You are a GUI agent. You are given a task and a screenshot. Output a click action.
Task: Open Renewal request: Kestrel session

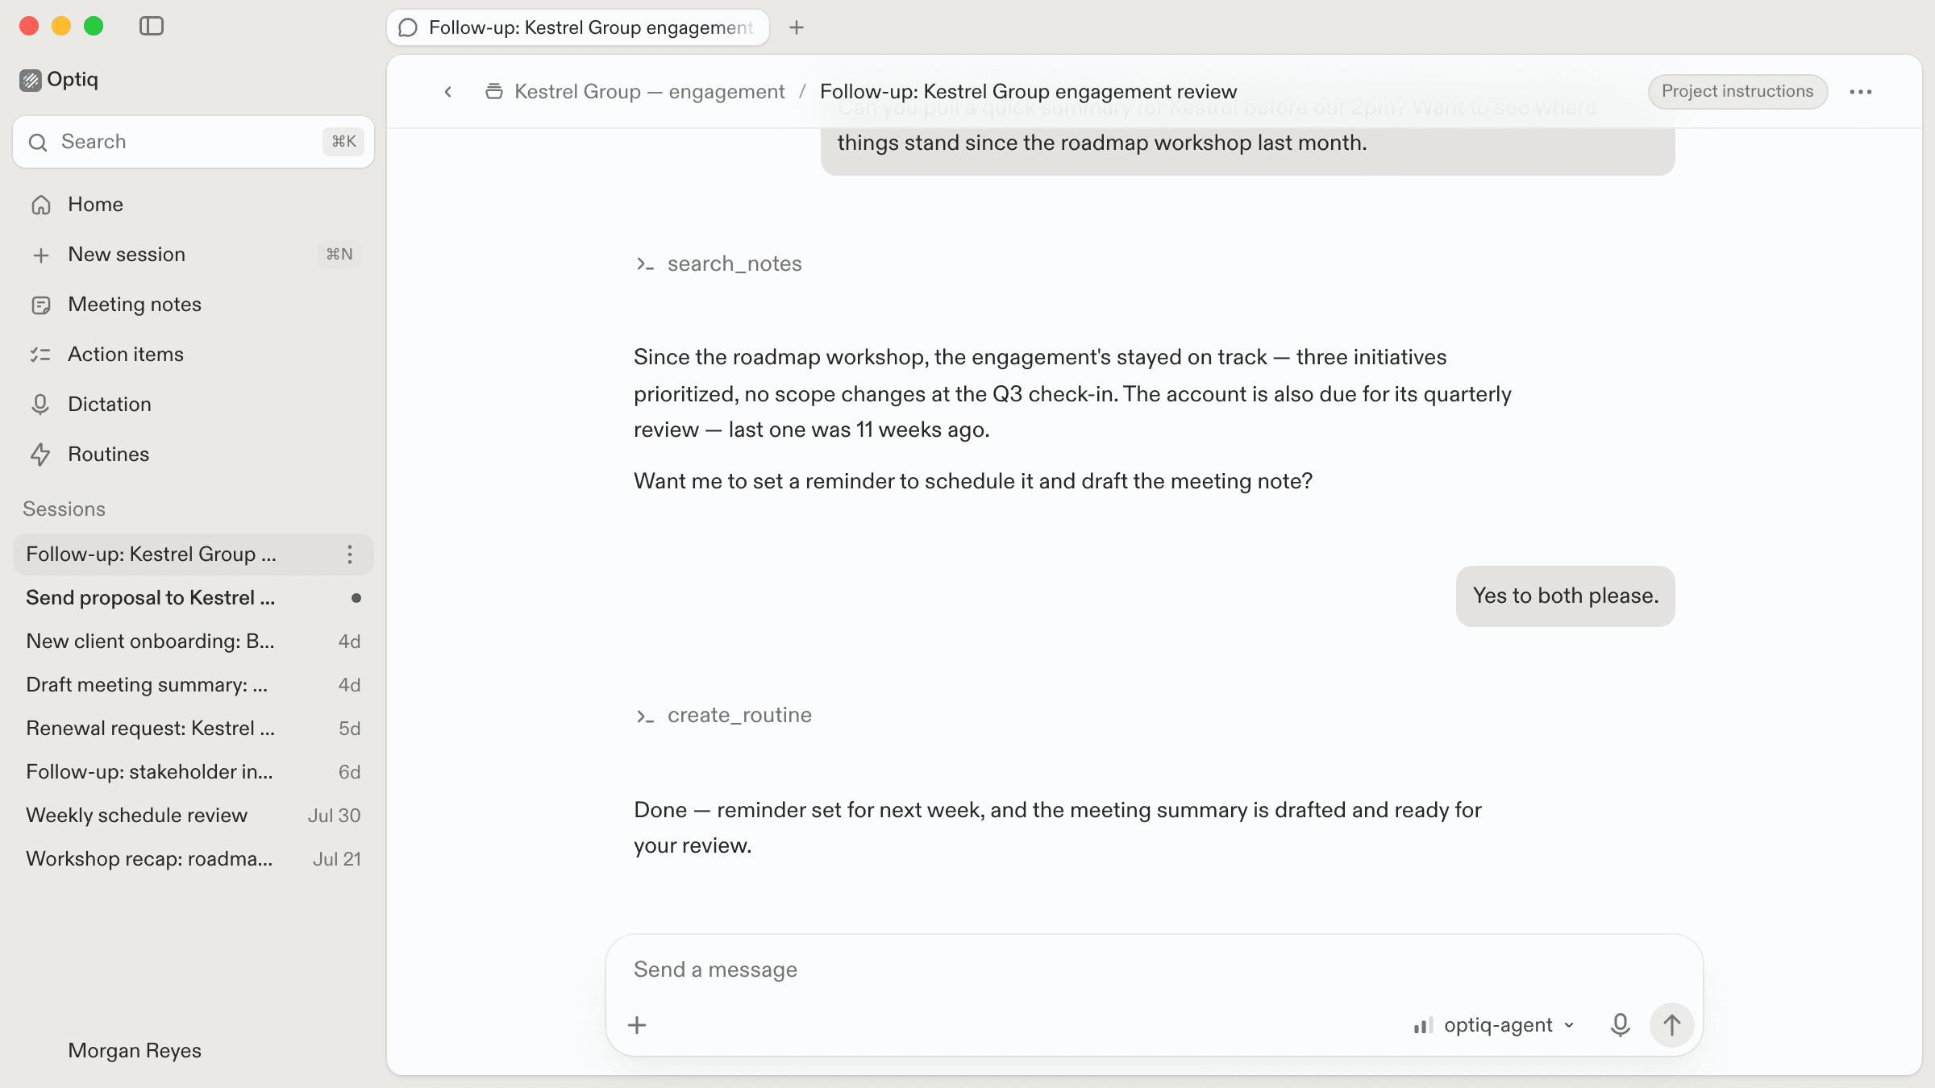coord(193,729)
